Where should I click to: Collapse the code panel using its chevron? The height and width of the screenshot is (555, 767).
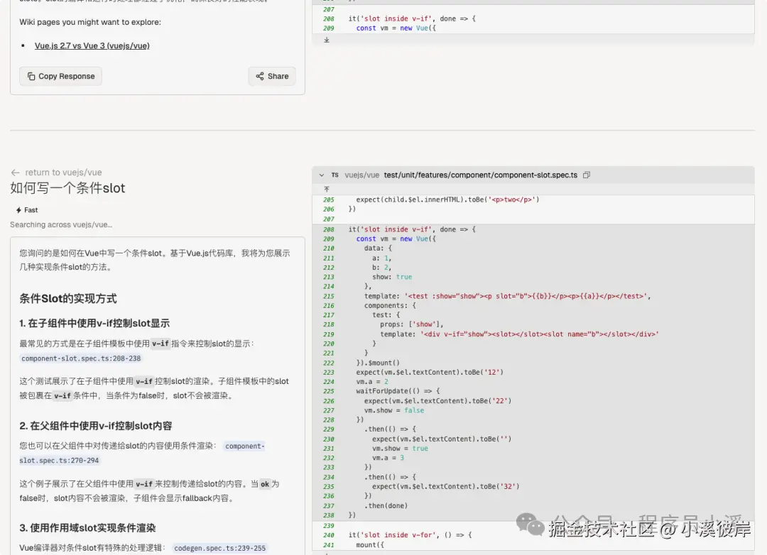tap(322, 175)
